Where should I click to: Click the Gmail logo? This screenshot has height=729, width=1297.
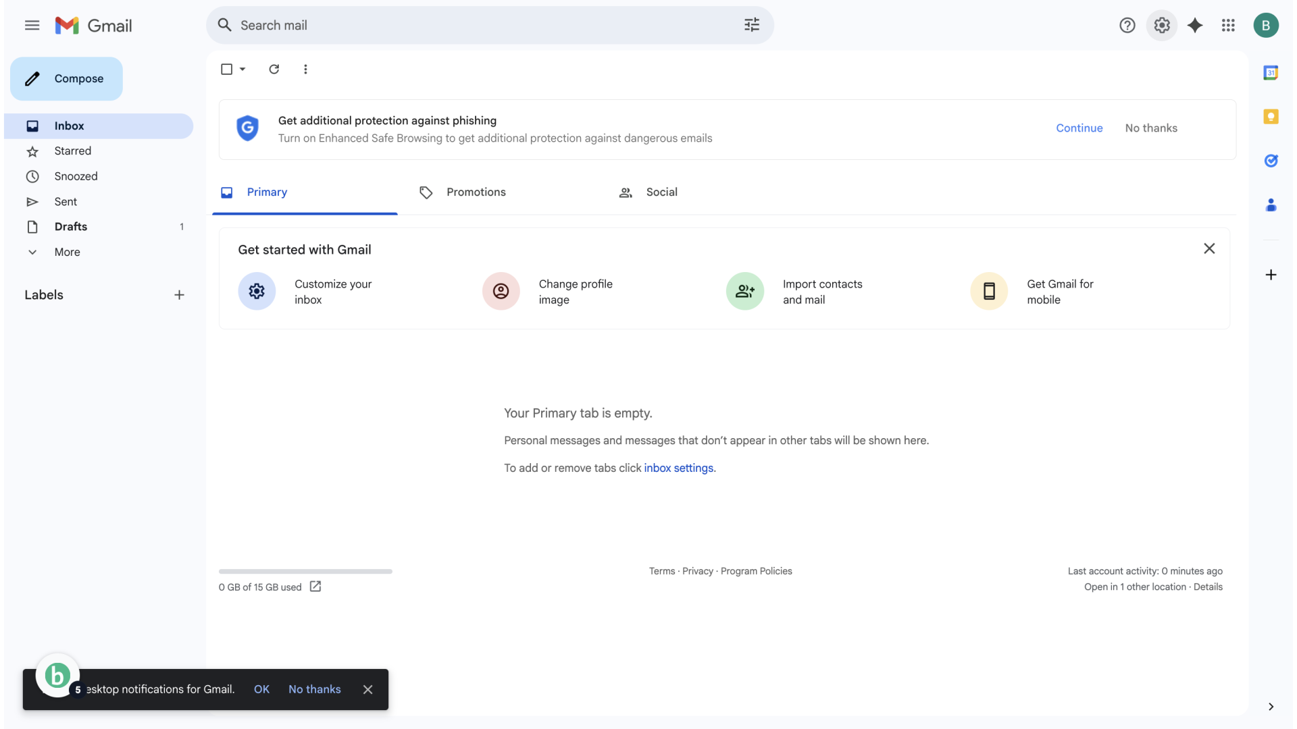(93, 26)
